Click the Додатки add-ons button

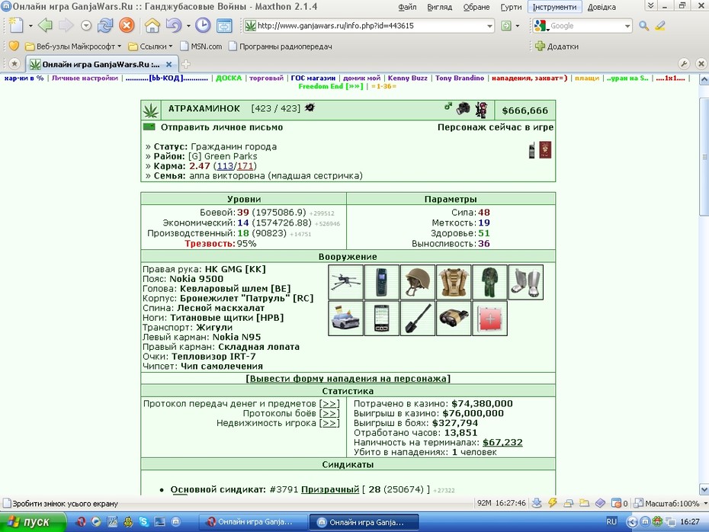pos(557,46)
